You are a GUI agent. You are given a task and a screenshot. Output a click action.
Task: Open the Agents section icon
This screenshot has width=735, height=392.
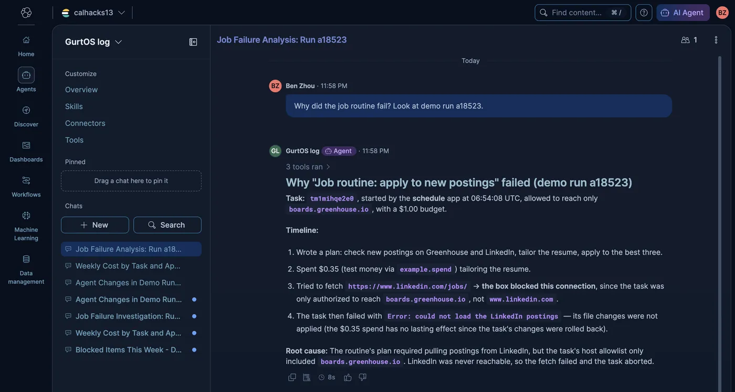(x=26, y=75)
